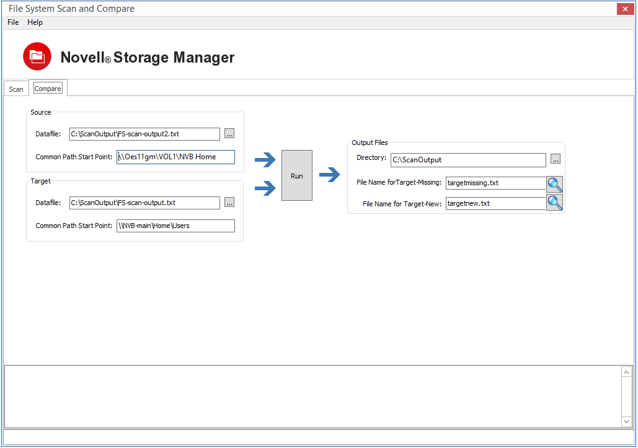Viewport: 638px width, 448px height.
Task: Click the Target-Missing file magnifier icon
Action: pyautogui.click(x=554, y=184)
